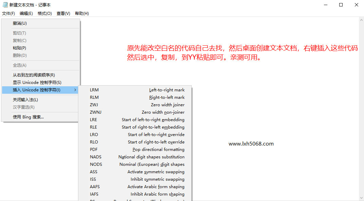Select RLM Right-to-left mark
364x201 pixels.
136,97
